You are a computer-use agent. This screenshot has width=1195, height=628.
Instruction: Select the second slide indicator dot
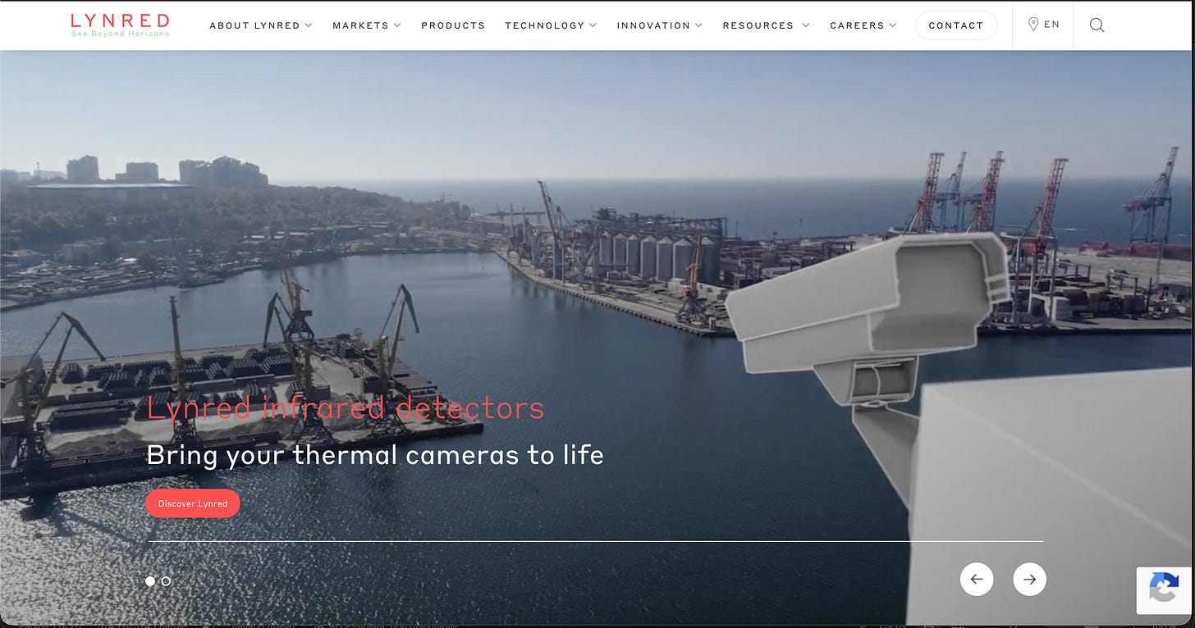[x=166, y=580]
